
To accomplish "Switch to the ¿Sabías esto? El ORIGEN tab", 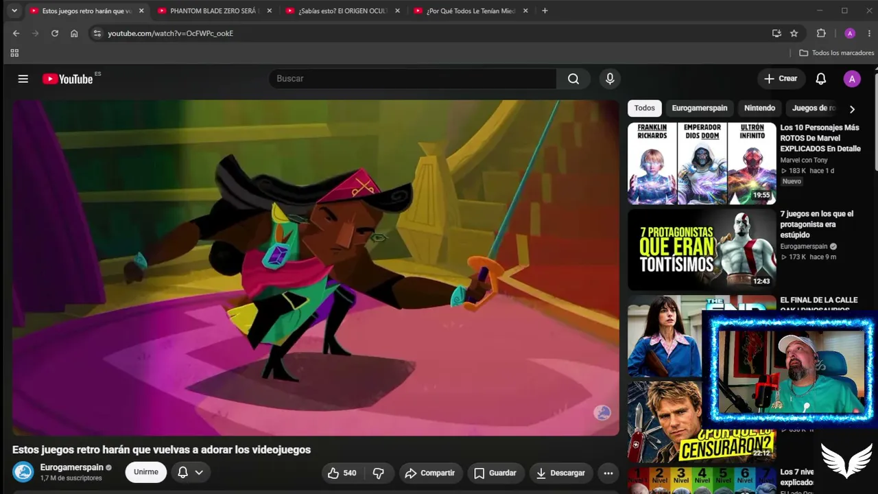I will (x=341, y=11).
